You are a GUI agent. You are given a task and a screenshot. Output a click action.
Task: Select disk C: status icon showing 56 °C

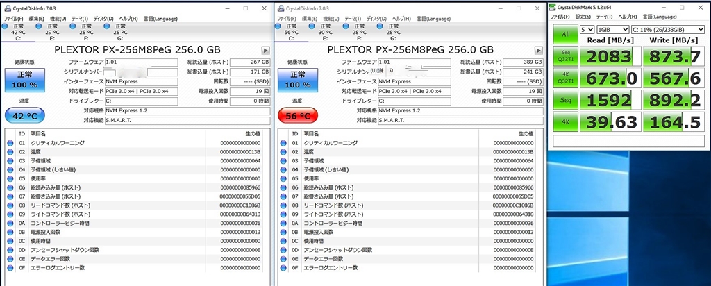278,26
